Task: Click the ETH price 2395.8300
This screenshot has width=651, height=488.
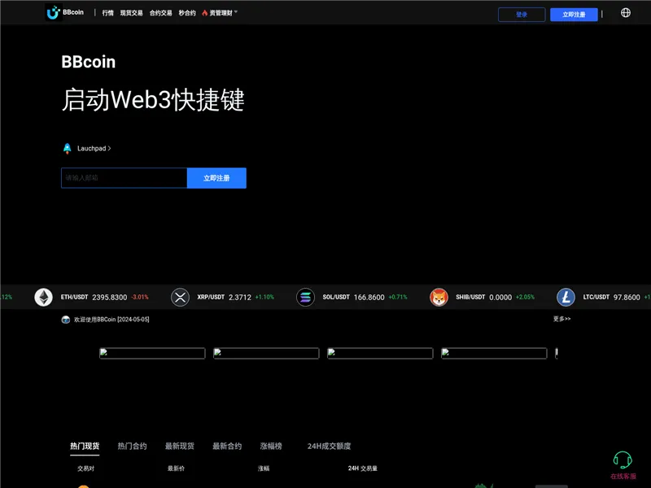Action: point(110,298)
